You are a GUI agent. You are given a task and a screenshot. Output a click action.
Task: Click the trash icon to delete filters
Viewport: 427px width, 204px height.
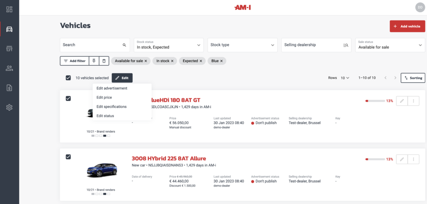tap(104, 61)
